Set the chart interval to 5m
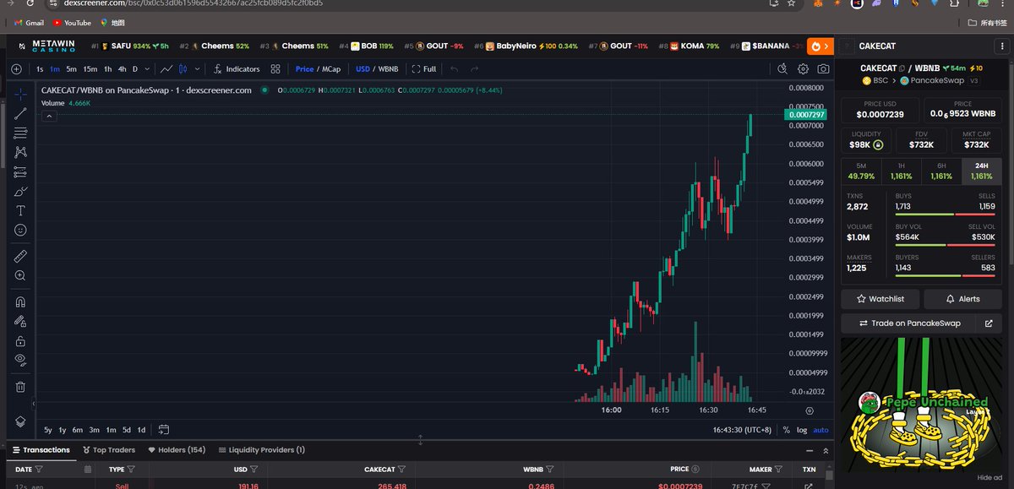The width and height of the screenshot is (1014, 489). (71, 69)
